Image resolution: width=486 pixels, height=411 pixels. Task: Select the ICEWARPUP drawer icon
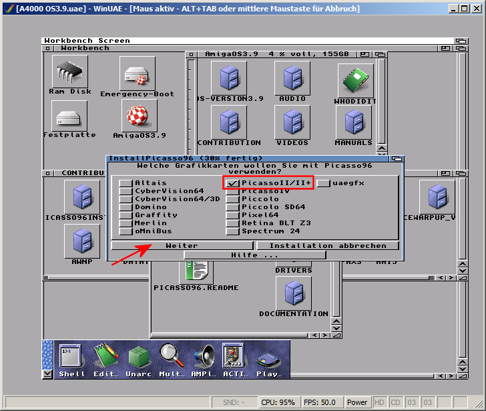[437, 197]
